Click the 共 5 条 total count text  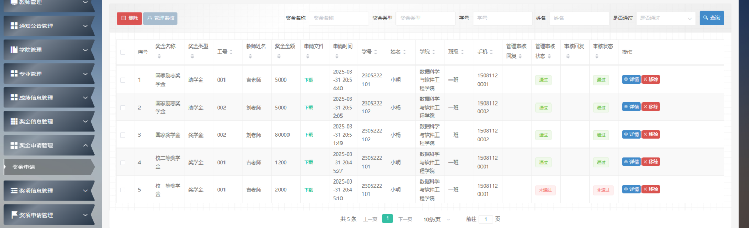point(348,219)
